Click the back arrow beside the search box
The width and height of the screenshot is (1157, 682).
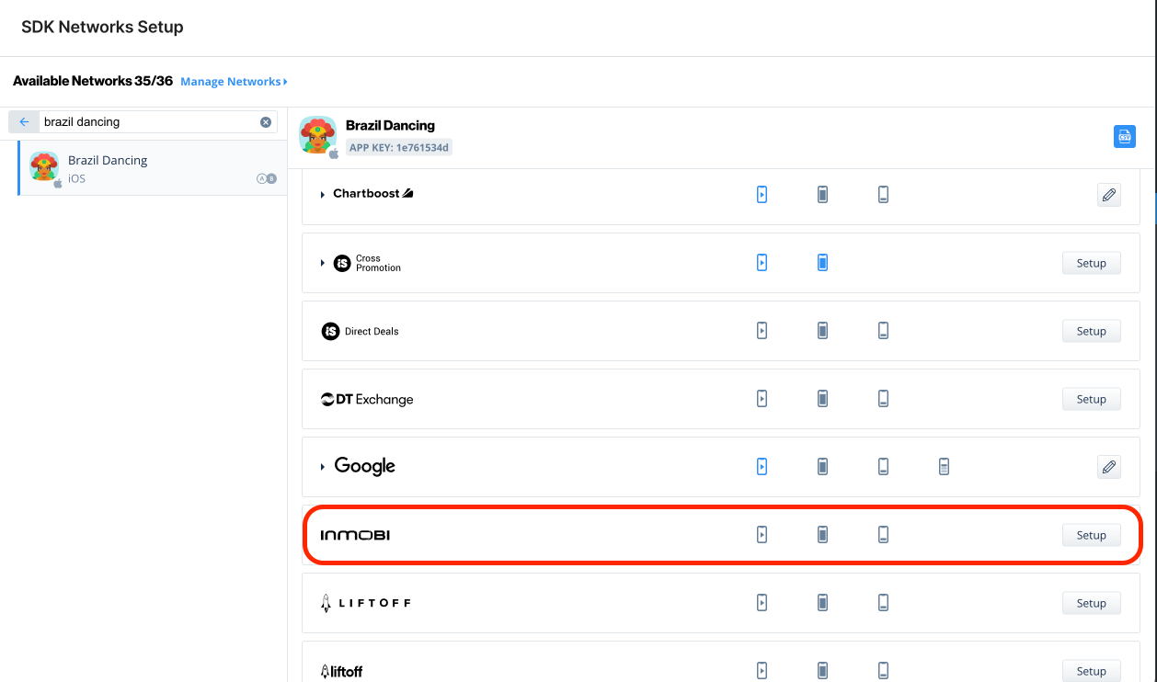click(x=24, y=122)
